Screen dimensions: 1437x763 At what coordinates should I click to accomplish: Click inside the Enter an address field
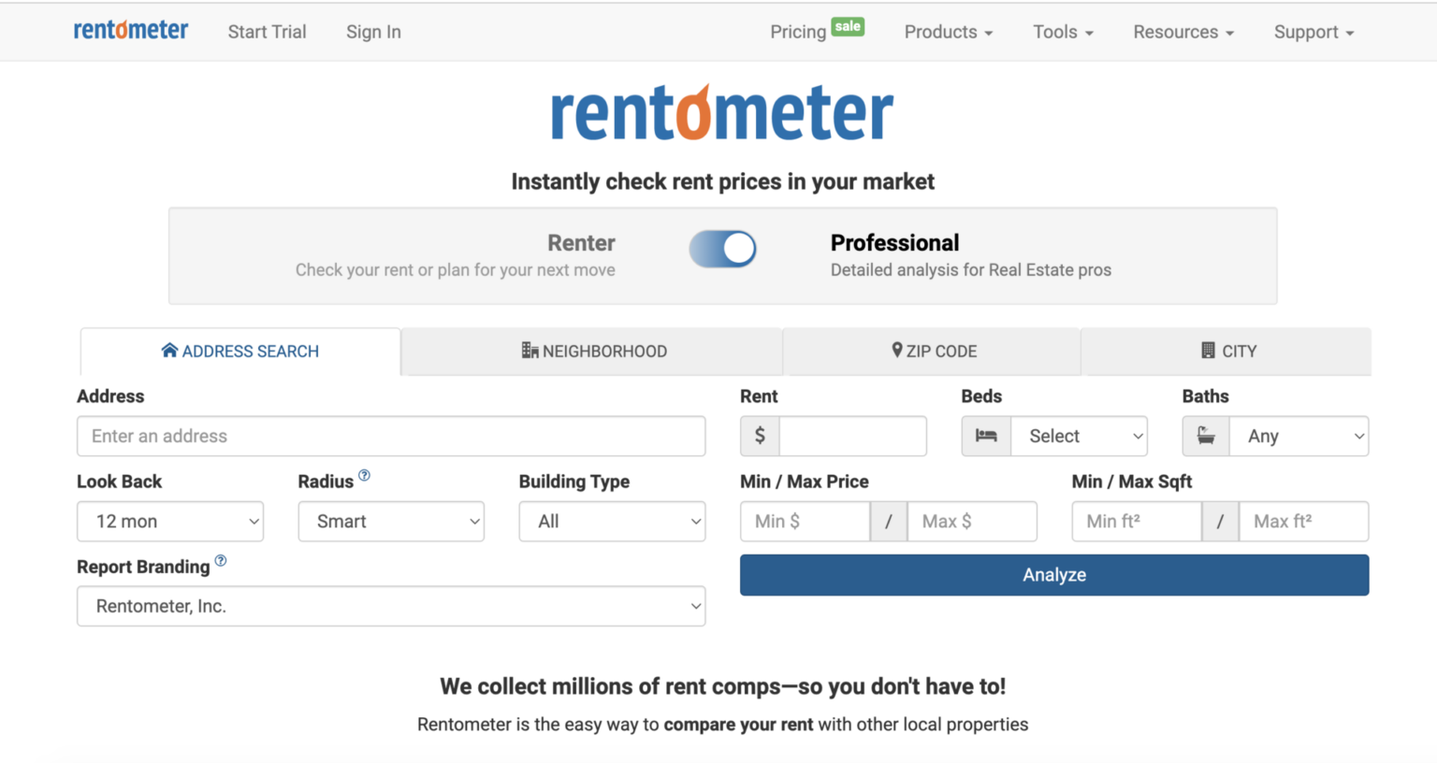[x=391, y=436]
